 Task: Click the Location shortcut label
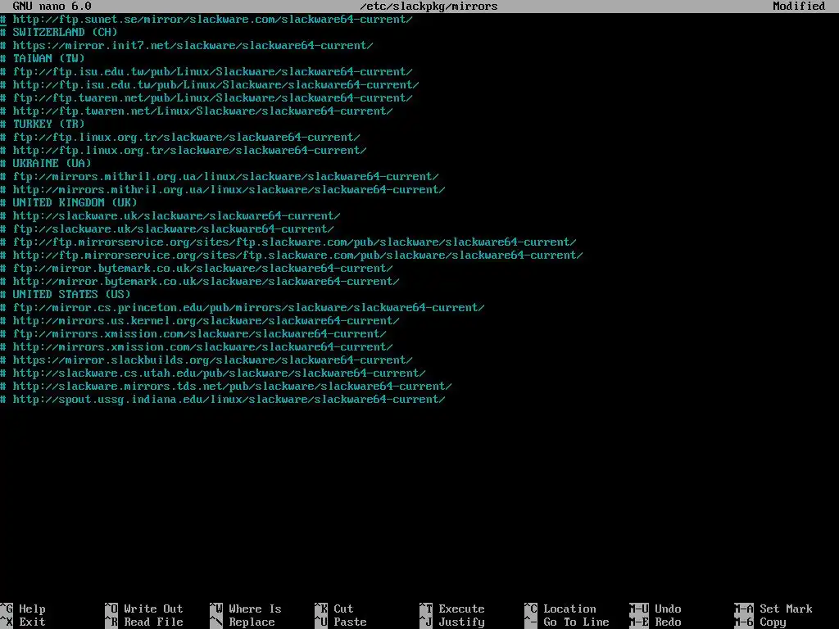pyautogui.click(x=560, y=609)
